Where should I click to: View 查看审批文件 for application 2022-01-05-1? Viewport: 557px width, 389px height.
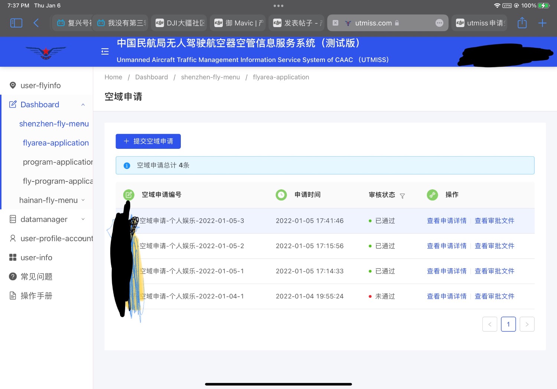pyautogui.click(x=495, y=271)
